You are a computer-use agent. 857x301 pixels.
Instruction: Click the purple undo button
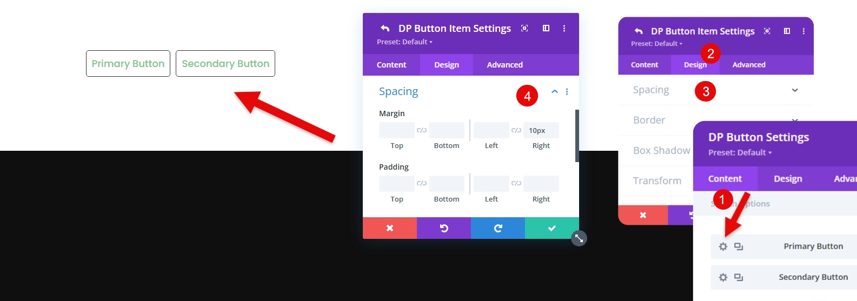pos(444,228)
